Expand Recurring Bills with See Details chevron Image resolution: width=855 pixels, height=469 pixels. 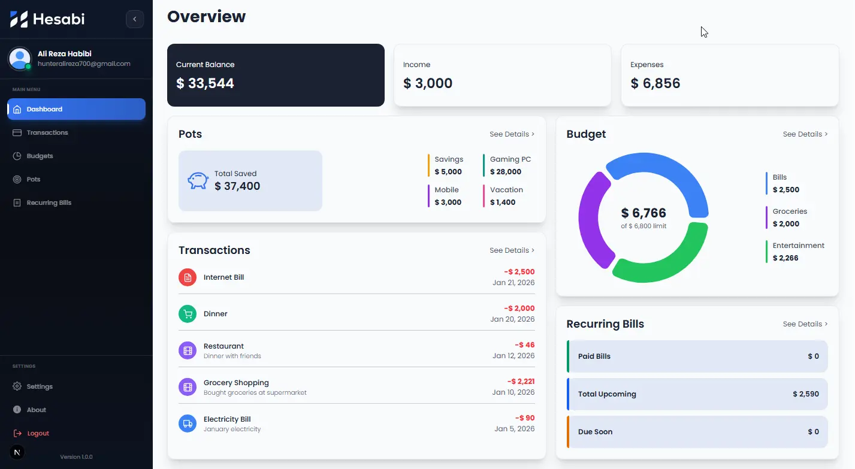tap(805, 323)
